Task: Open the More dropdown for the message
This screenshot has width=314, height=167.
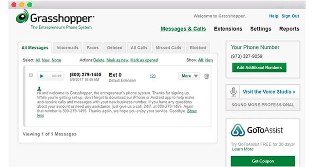Action: click(x=189, y=76)
